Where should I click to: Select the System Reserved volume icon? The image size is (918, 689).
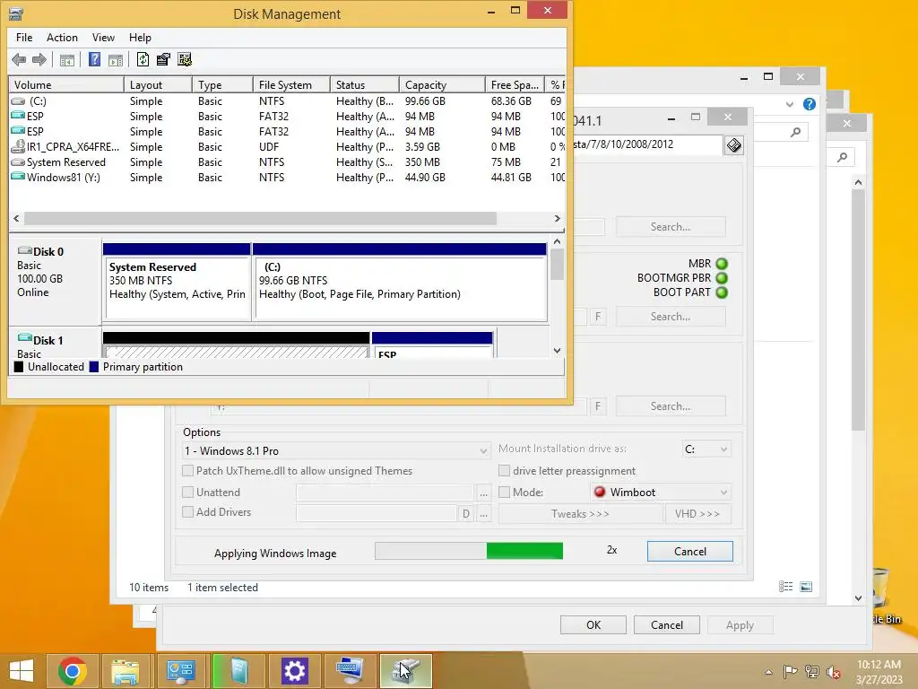[18, 162]
